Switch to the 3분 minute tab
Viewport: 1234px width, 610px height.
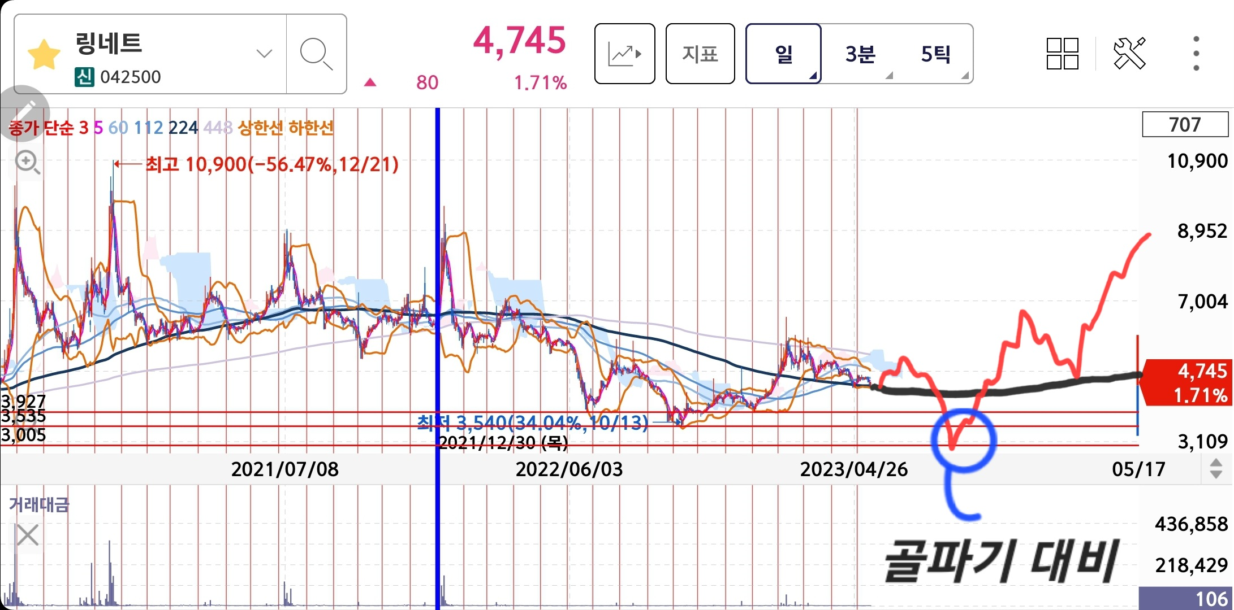860,54
